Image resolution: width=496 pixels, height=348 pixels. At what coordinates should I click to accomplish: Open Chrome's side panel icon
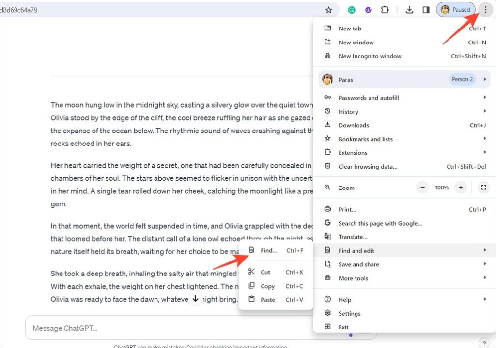426,9
